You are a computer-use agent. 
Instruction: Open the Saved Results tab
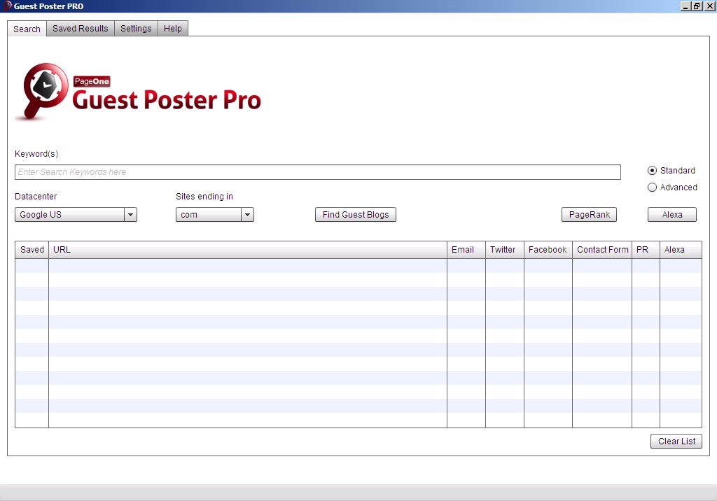(x=81, y=29)
